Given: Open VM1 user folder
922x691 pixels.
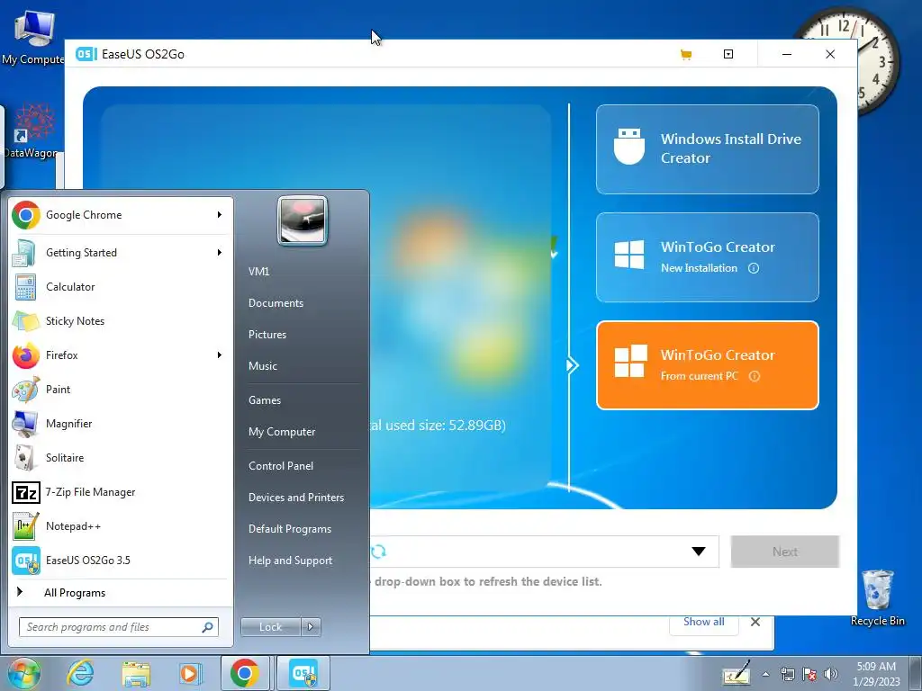Looking at the screenshot, I should [x=258, y=272].
